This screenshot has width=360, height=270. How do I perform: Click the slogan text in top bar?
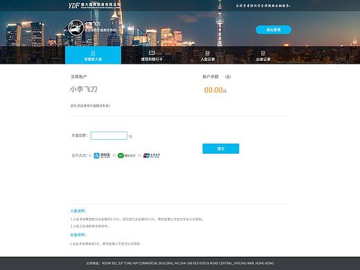point(263,6)
